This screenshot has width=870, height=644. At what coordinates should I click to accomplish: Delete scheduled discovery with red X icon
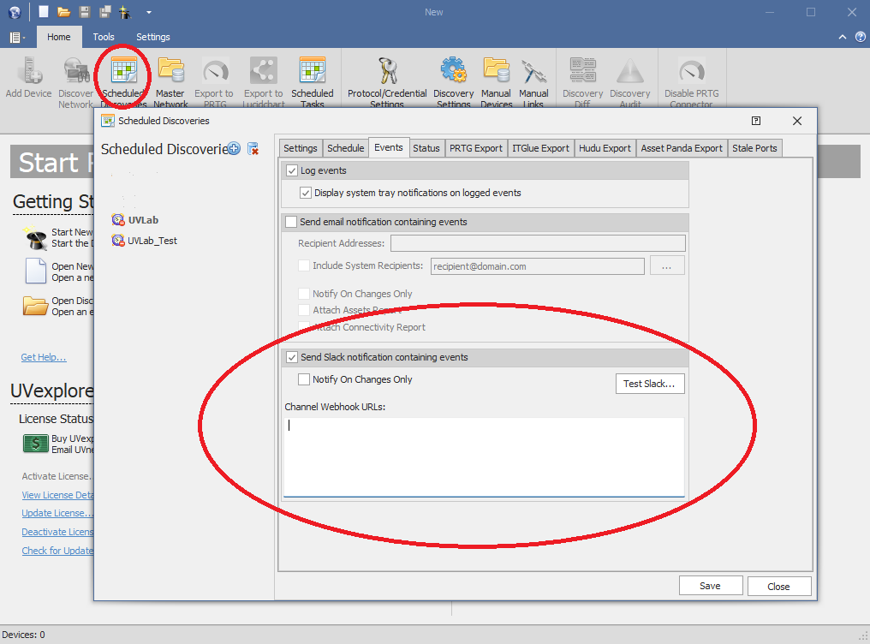point(253,149)
